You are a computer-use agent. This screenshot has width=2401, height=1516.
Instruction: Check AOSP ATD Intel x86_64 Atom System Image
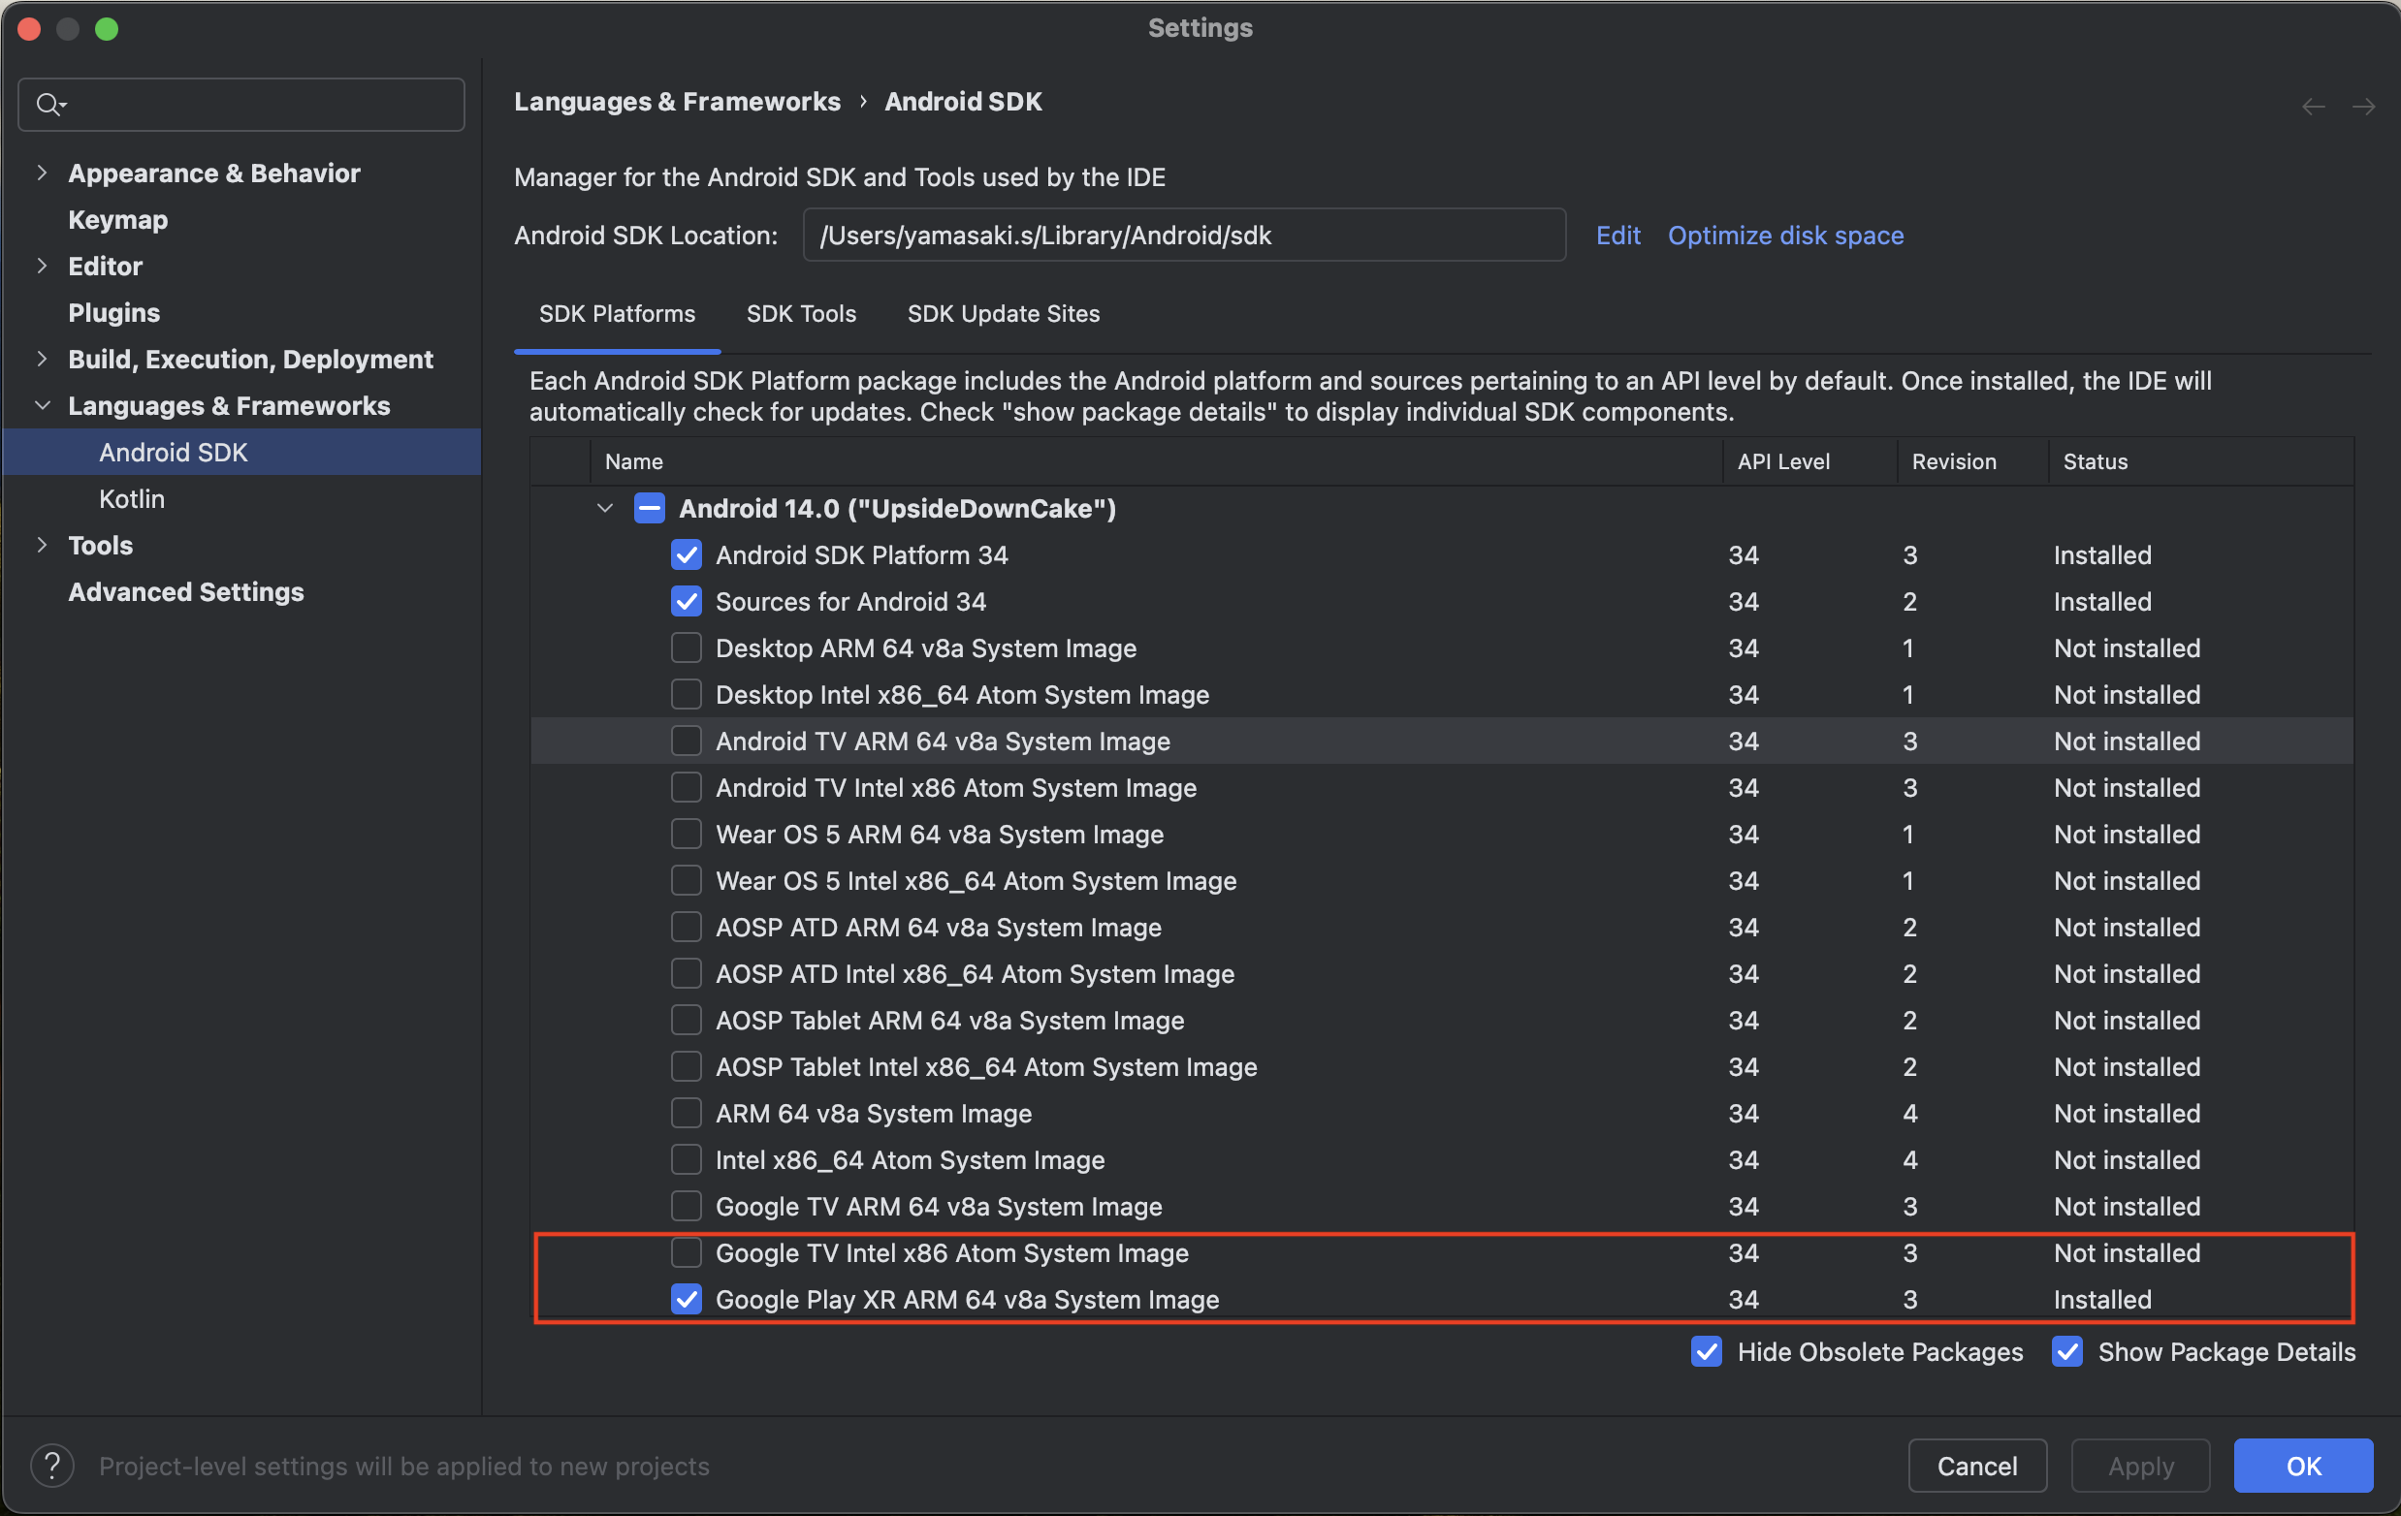(686, 973)
